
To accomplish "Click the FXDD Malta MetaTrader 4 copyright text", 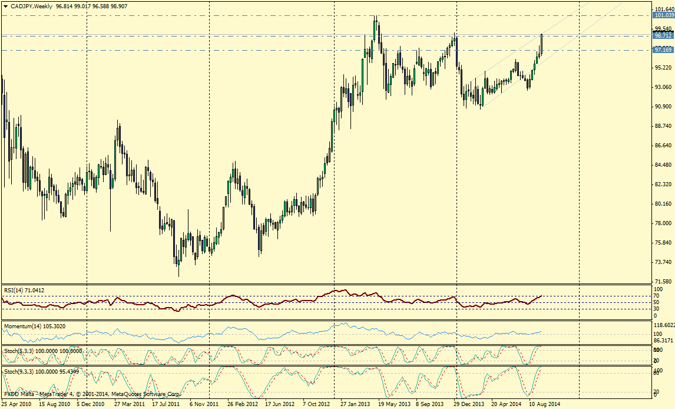I will 91,393.
